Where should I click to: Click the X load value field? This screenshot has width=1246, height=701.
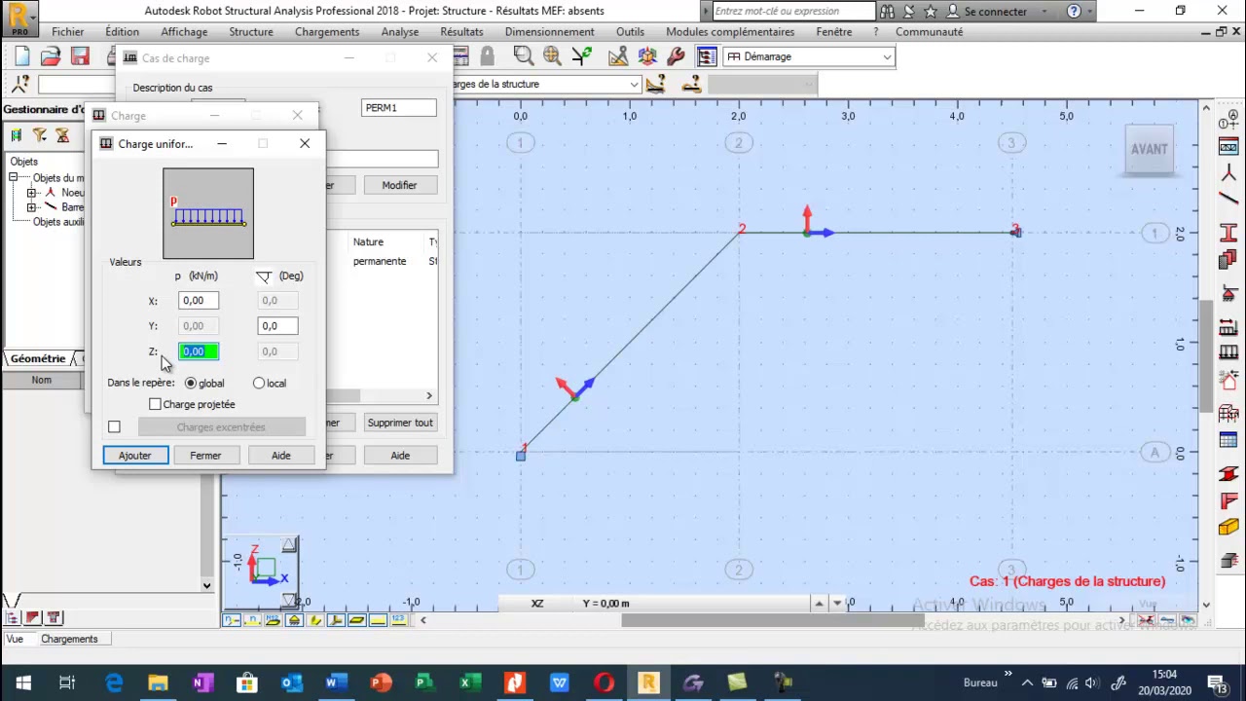coord(199,301)
